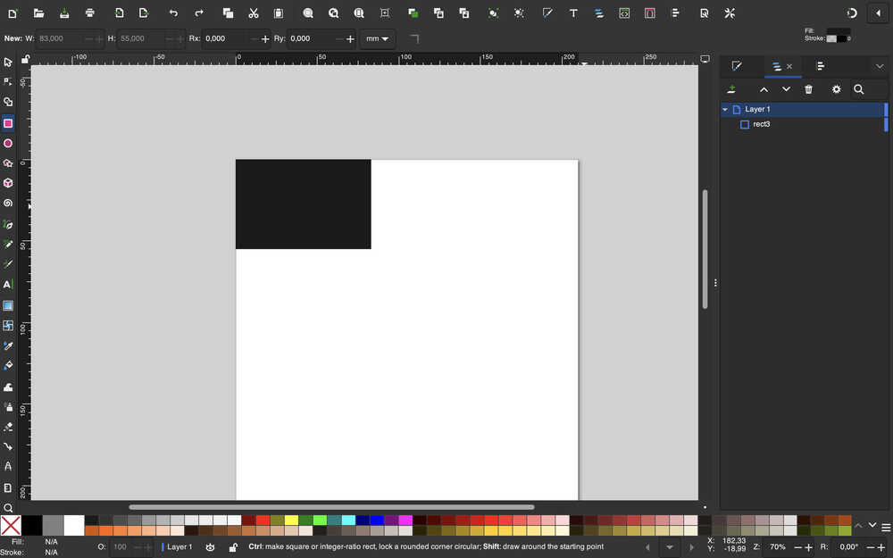This screenshot has height=558, width=893.
Task: Switch to the Layers and Objects tab
Action: pyautogui.click(x=776, y=67)
